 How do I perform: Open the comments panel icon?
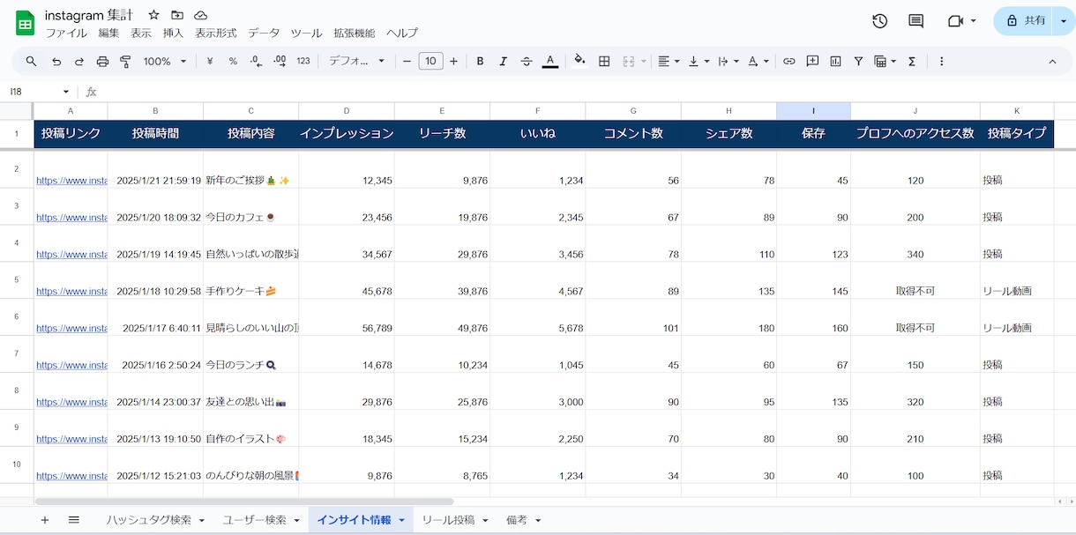(x=916, y=21)
